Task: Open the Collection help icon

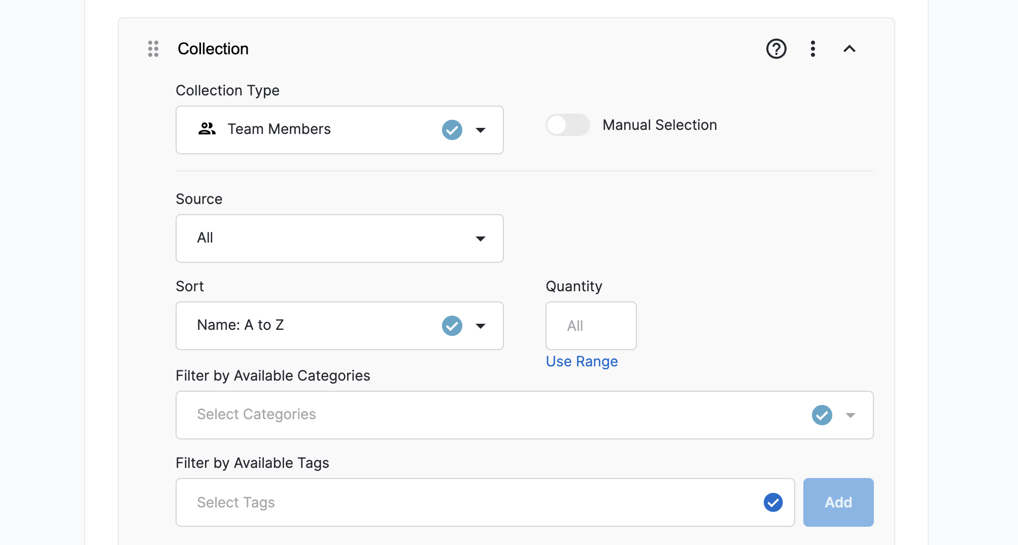Action: pyautogui.click(x=776, y=49)
